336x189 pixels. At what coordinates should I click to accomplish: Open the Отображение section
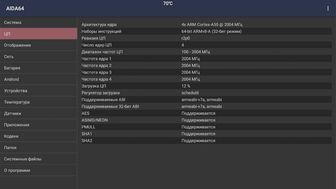pyautogui.click(x=38, y=45)
